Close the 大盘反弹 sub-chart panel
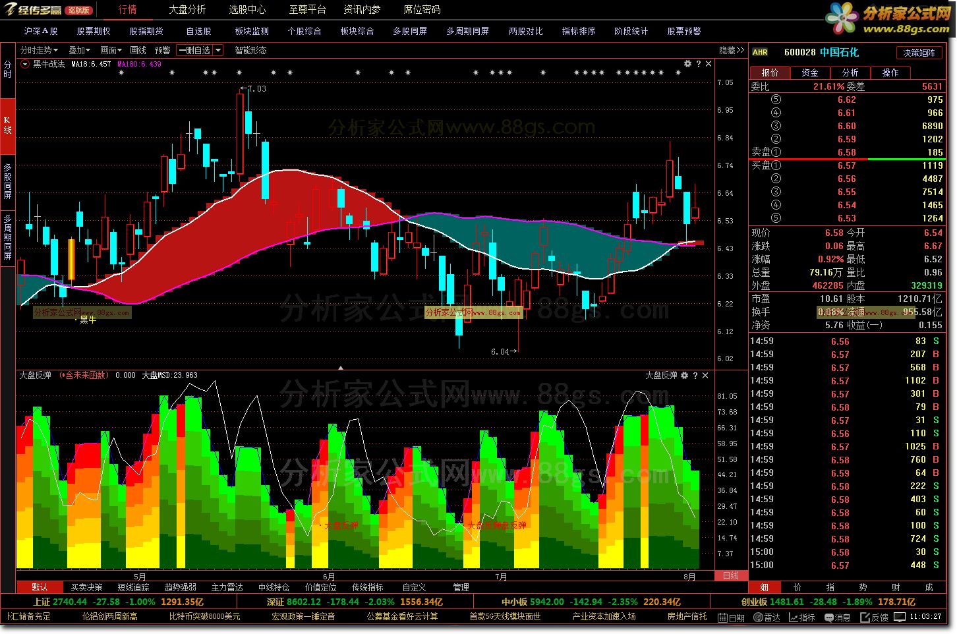Screen dimensions: 957x634 tap(705, 375)
